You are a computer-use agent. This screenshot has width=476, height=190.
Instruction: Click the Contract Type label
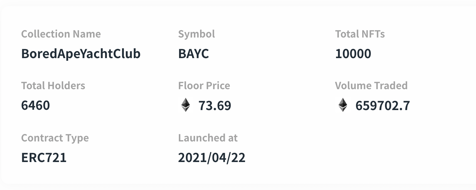point(55,138)
